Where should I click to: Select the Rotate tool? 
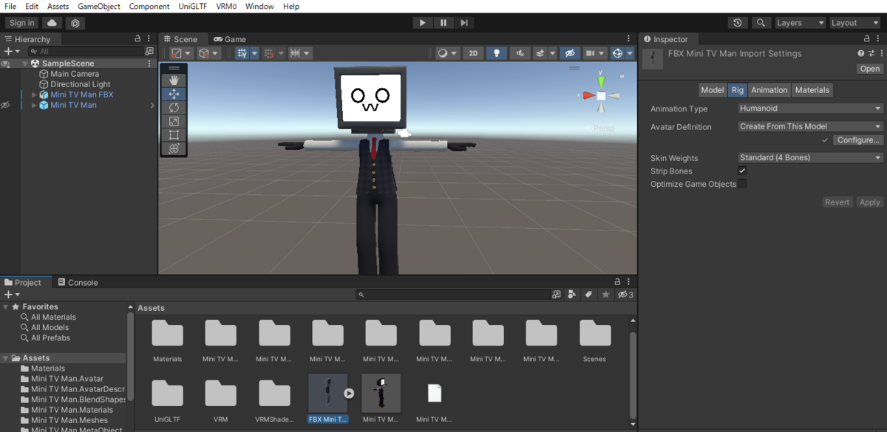(x=174, y=108)
